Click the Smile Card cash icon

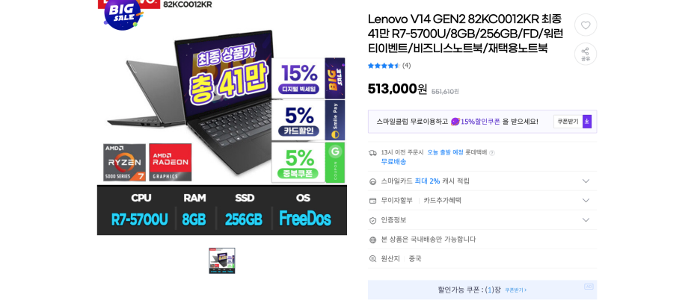click(372, 181)
